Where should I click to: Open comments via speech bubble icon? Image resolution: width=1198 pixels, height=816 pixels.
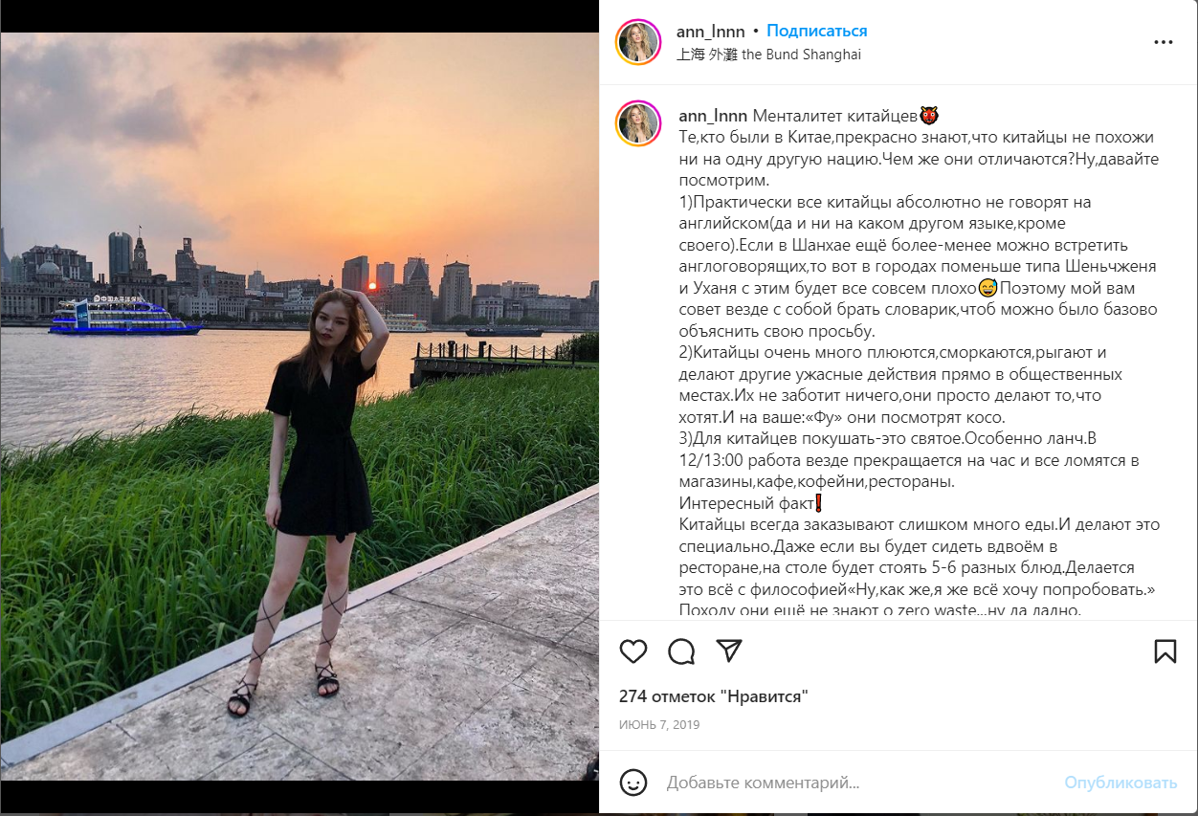point(681,651)
